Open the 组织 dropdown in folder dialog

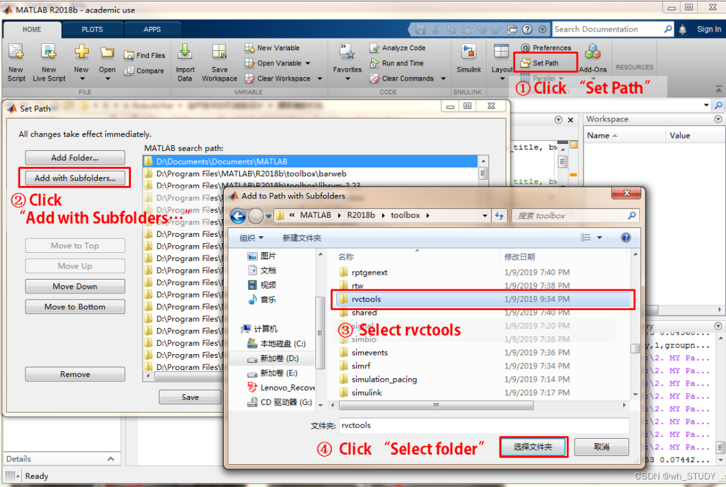coord(251,238)
